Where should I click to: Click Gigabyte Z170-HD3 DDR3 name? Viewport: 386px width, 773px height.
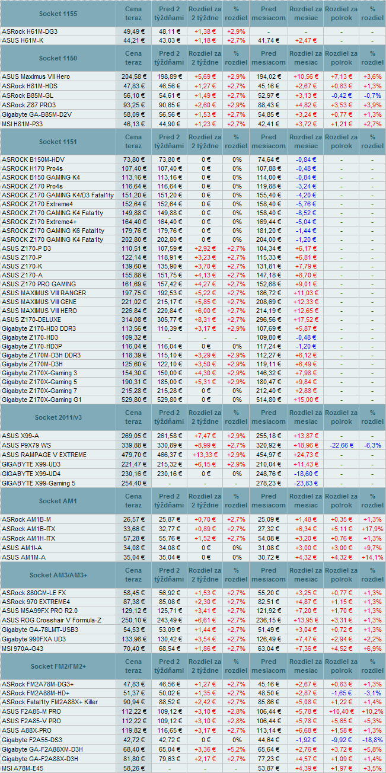(x=39, y=328)
